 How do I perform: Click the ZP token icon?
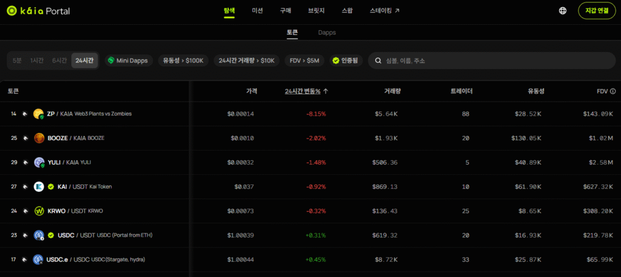tap(38, 114)
